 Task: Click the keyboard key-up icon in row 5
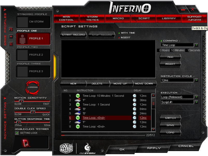click(78, 113)
